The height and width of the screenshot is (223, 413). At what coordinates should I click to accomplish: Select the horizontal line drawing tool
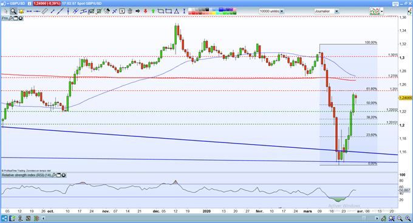tap(29, 12)
